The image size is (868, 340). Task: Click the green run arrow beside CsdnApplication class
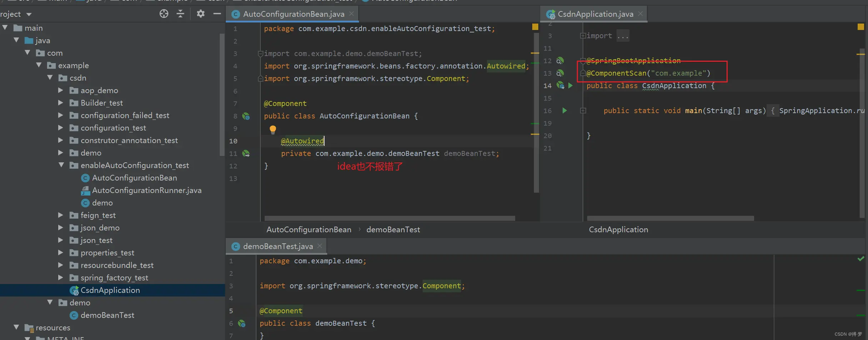[x=570, y=86]
